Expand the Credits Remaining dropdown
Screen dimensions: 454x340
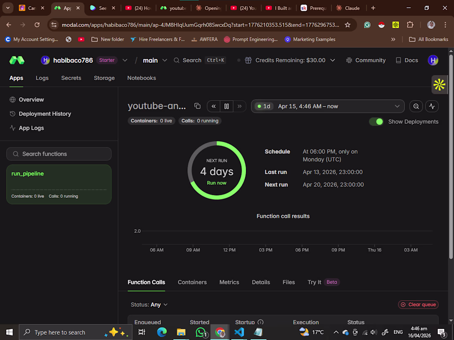(333, 60)
